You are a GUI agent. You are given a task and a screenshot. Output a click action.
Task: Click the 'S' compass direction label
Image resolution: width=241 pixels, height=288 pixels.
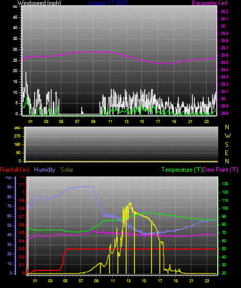(227, 145)
